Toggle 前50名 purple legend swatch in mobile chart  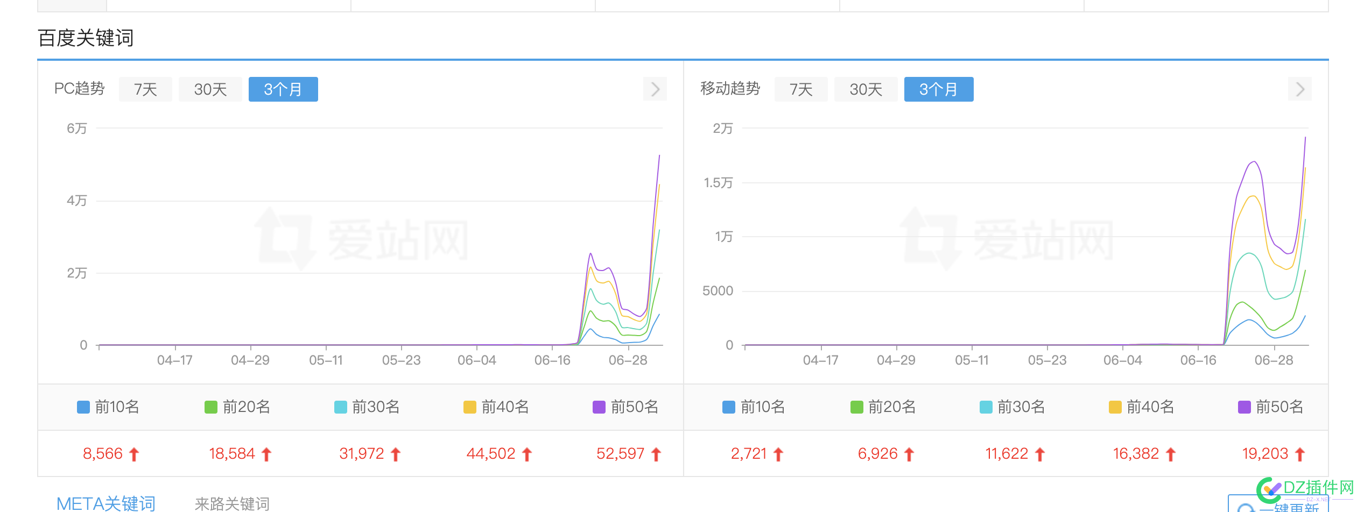1245,407
